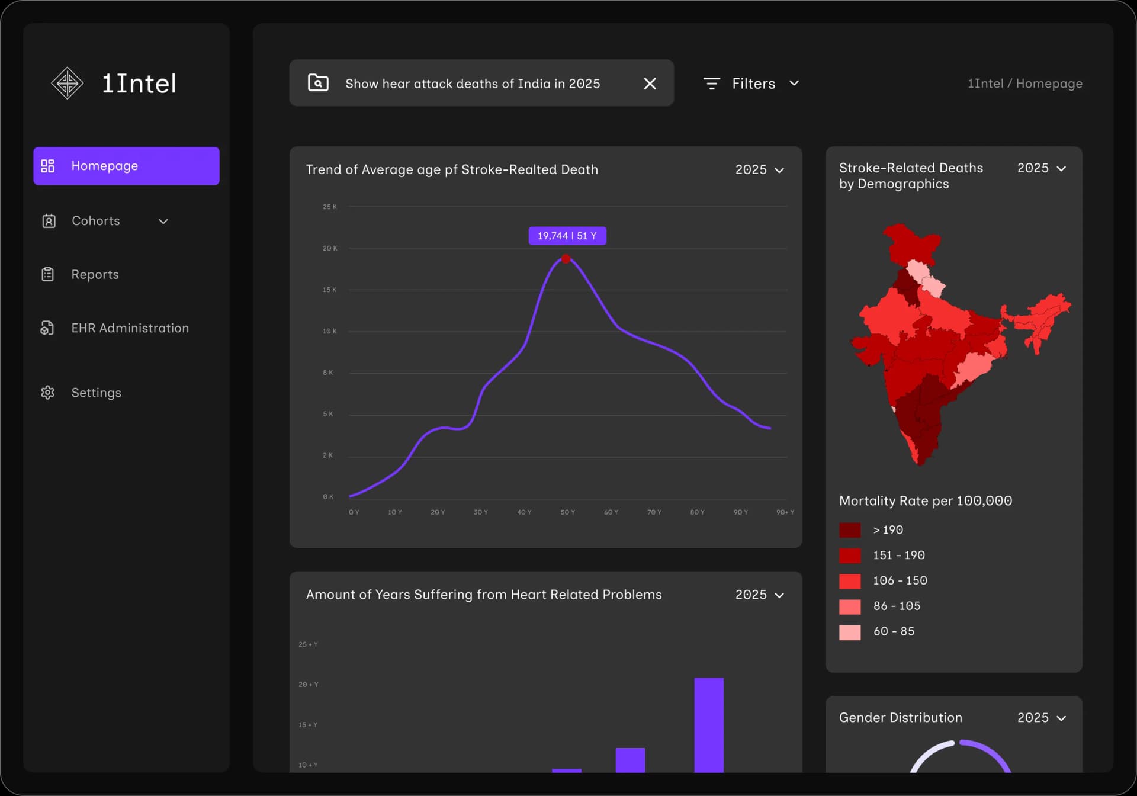The width and height of the screenshot is (1137, 796).
Task: Click the EHR Administration document icon
Action: (x=47, y=328)
